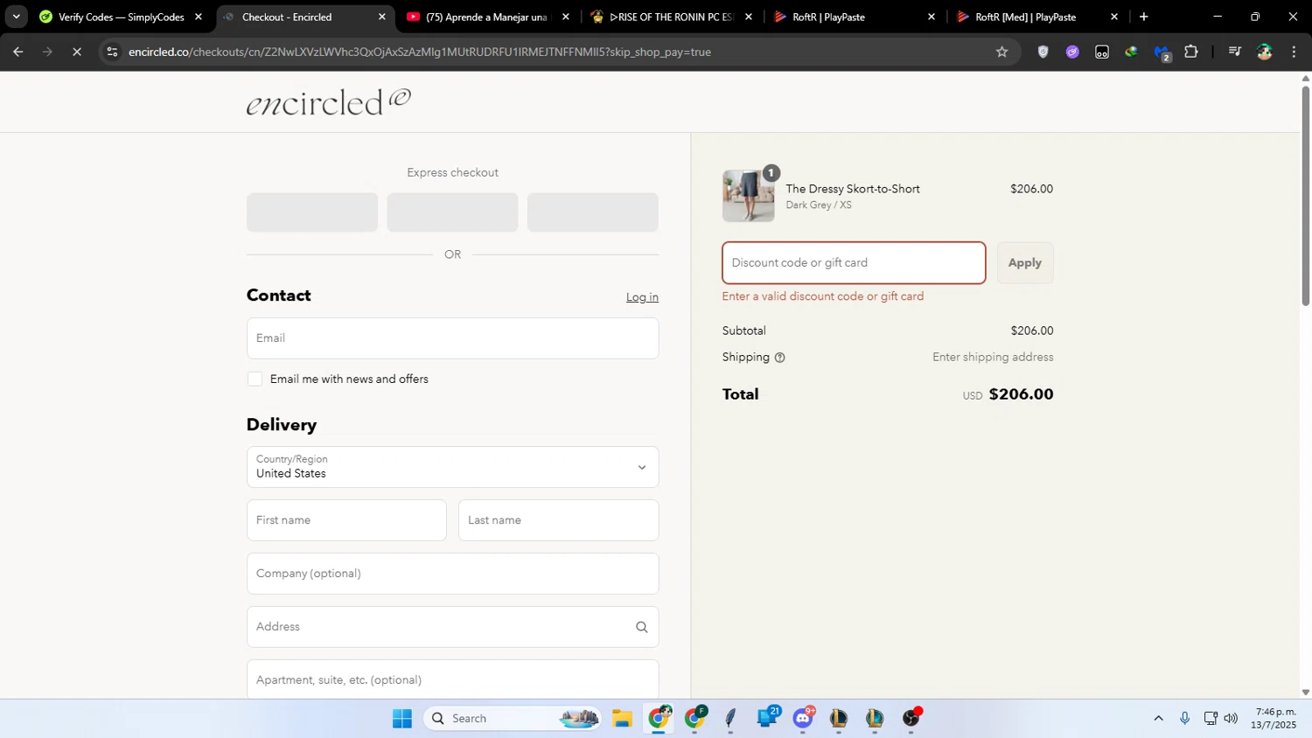Open a new browser tab
The height and width of the screenshot is (738, 1312).
click(x=1143, y=17)
